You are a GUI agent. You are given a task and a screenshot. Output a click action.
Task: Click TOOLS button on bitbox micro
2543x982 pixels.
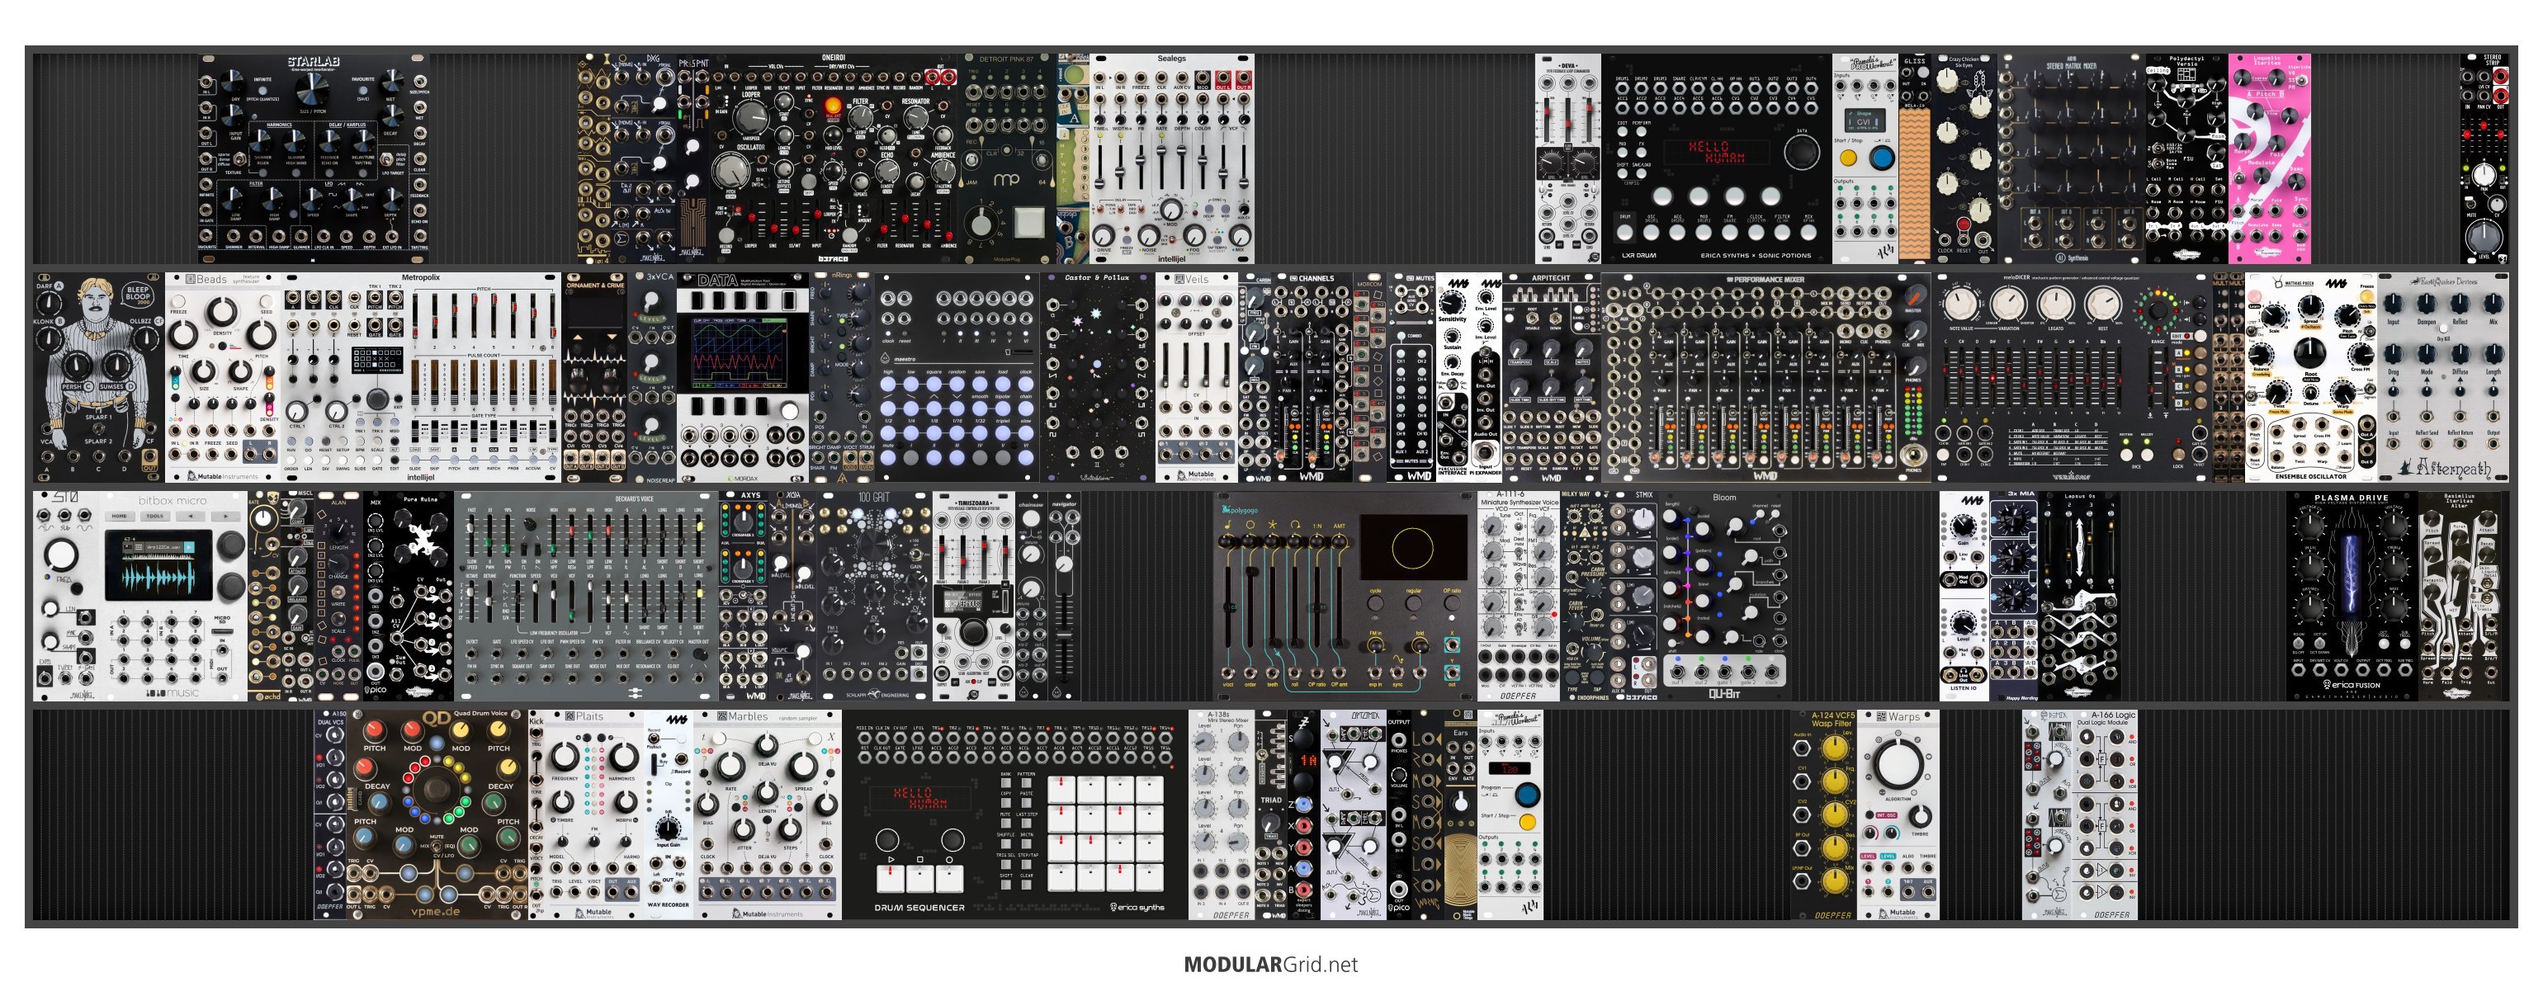(155, 516)
